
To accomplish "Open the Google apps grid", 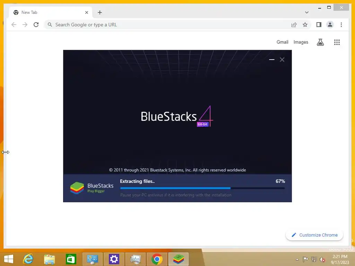I will [337, 42].
